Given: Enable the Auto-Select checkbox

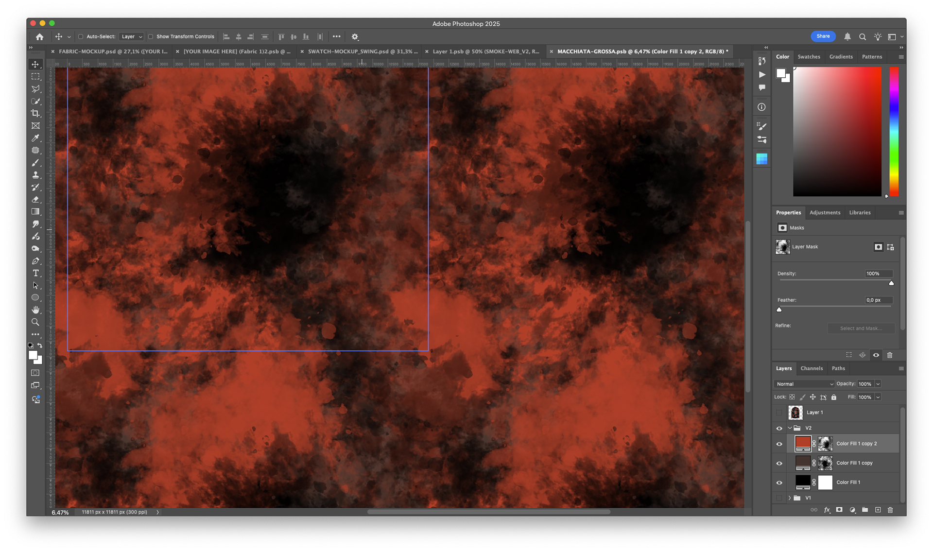Looking at the screenshot, I should click(81, 36).
